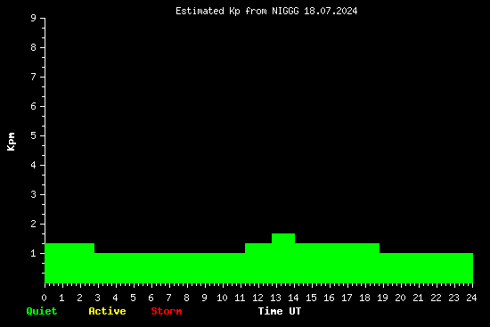Click the y-axis value '5'
490x327 pixels.
[x=34, y=135]
